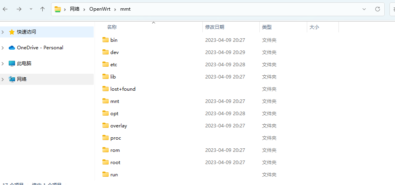Go forward with the Forward arrow
The height and width of the screenshot is (185, 395).
click(x=19, y=9)
